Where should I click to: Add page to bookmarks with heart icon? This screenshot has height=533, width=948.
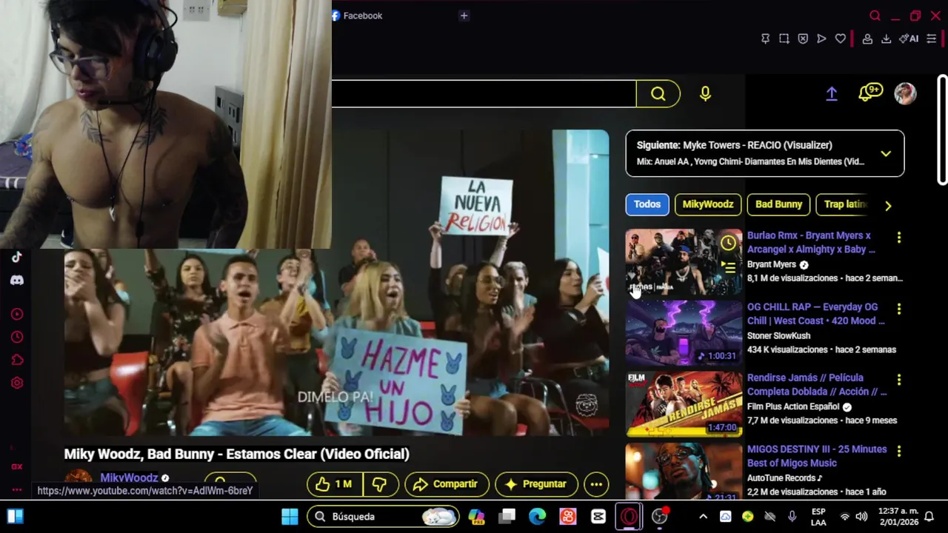pyautogui.click(x=841, y=38)
